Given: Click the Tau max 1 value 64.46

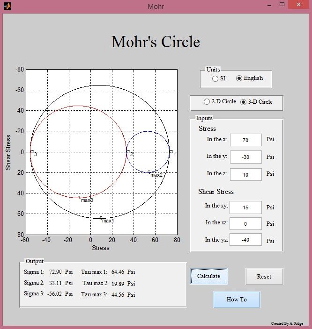Looking at the screenshot, I should tap(118, 272).
